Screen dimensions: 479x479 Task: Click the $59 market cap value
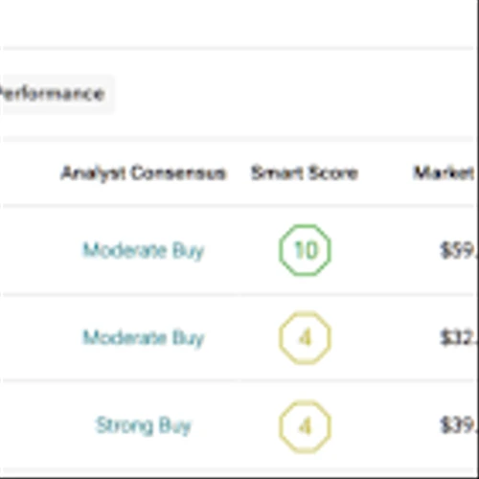coord(458,251)
